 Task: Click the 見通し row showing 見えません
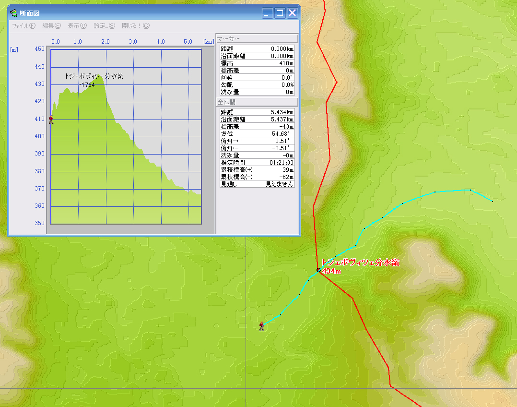(x=257, y=184)
